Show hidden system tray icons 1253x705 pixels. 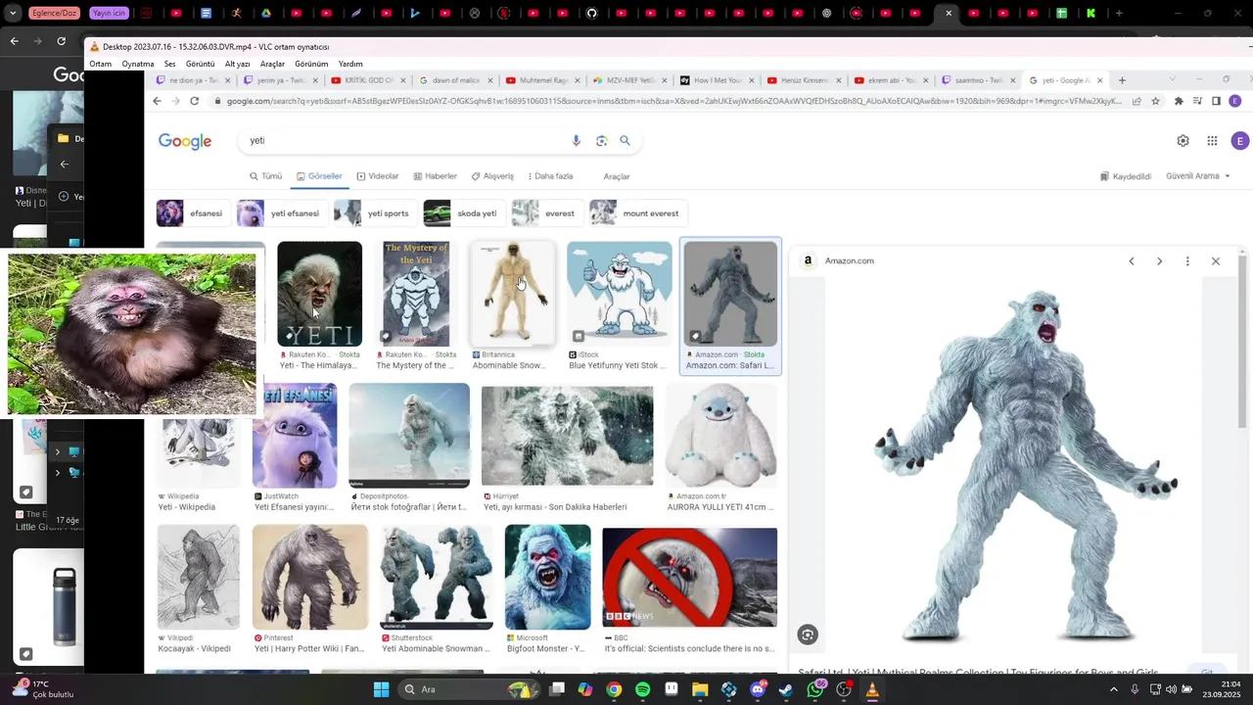pyautogui.click(x=1113, y=689)
